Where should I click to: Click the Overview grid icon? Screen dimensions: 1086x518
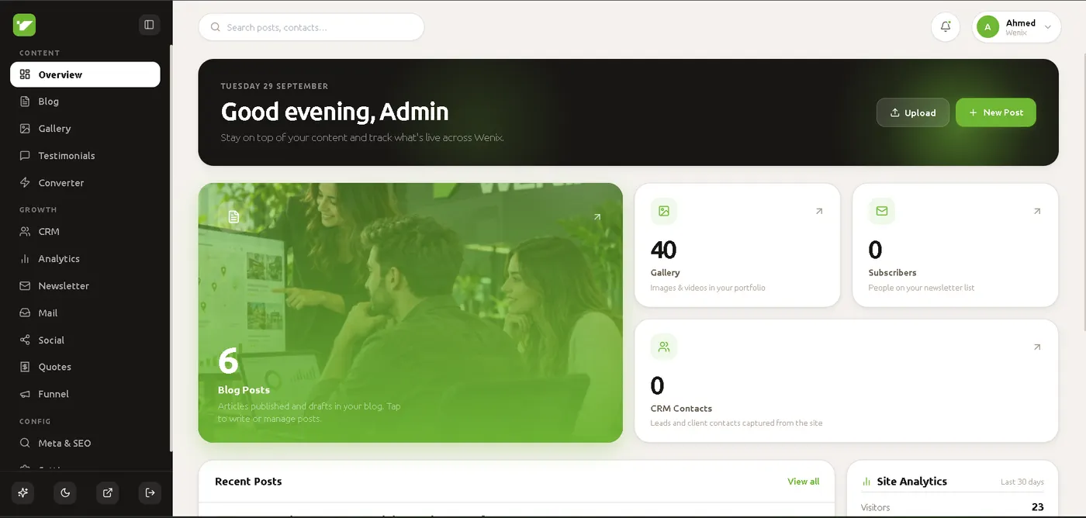point(25,74)
